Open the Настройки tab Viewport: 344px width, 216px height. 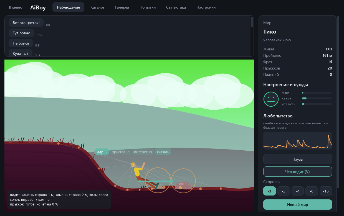(206, 7)
